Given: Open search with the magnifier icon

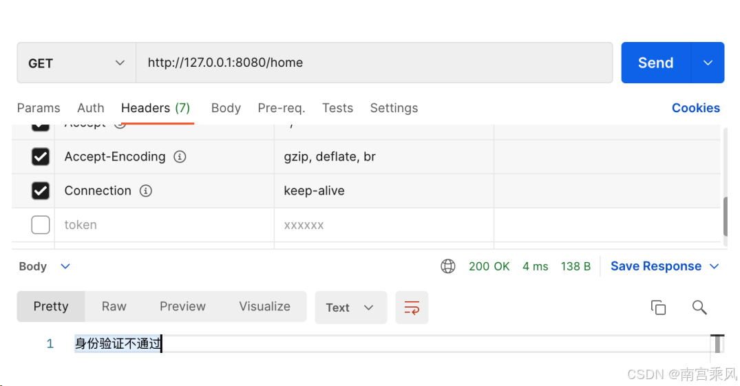Looking at the screenshot, I should point(699,308).
